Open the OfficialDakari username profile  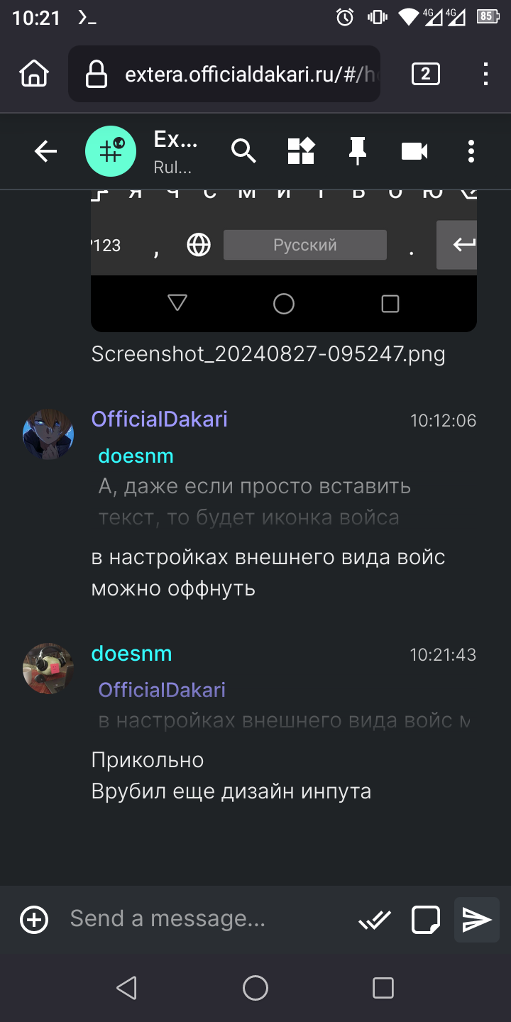160,419
